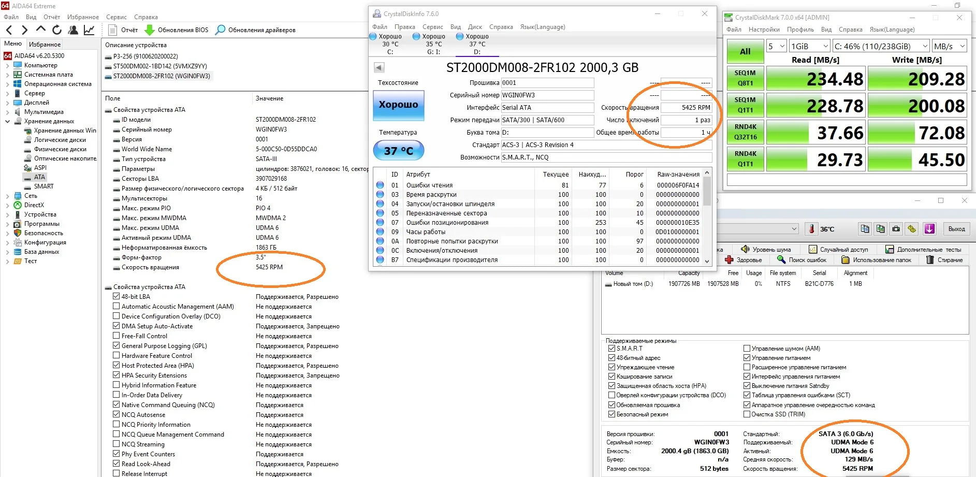This screenshot has height=477, width=976.
Task: Refresh the AIDA64 page with the circular arrow
Action: [x=57, y=30]
